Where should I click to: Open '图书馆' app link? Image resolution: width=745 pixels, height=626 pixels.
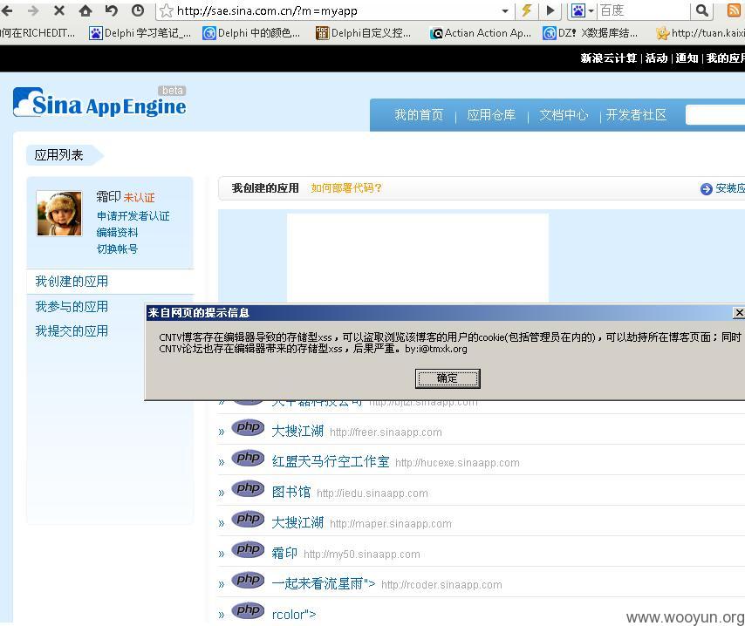coord(291,492)
